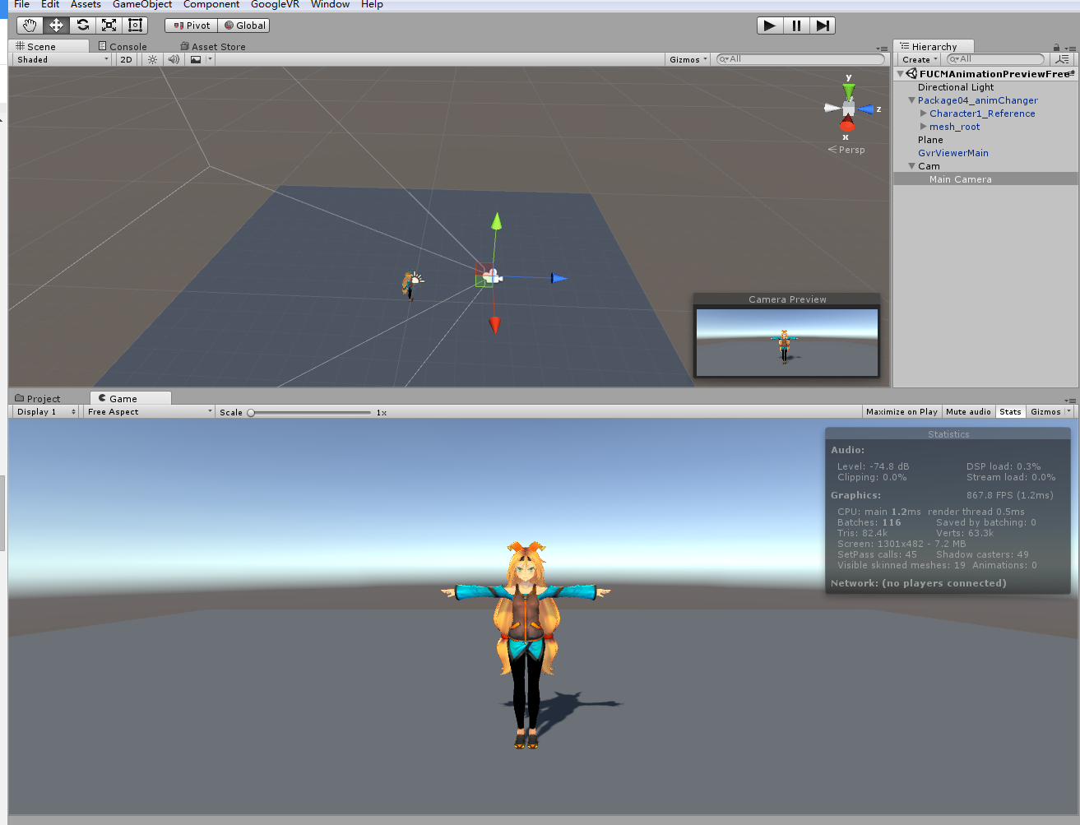Screen dimensions: 1080x825
Task: Adjust the Game view Scale slider
Action: tap(310, 412)
